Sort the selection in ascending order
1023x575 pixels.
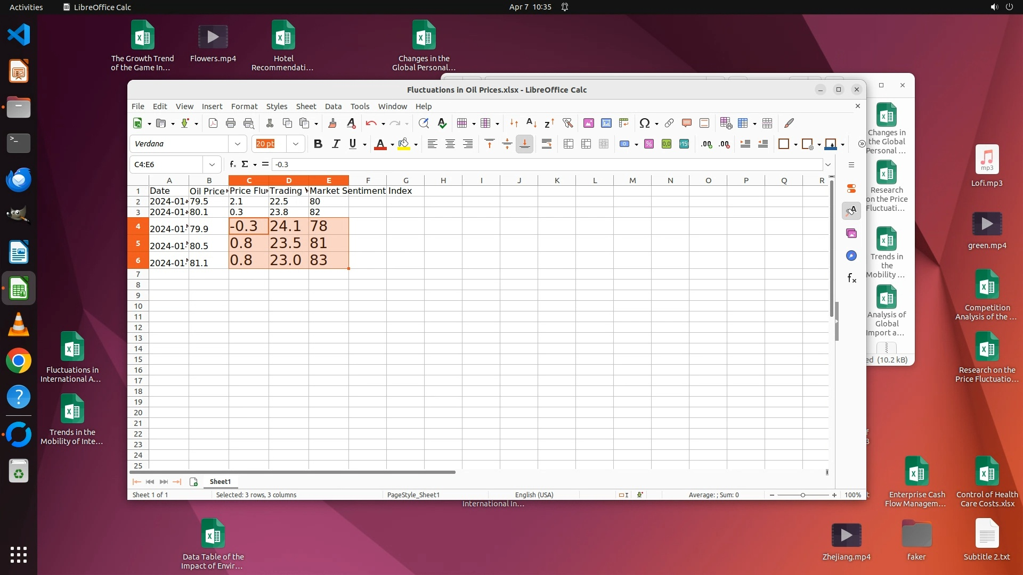531,124
